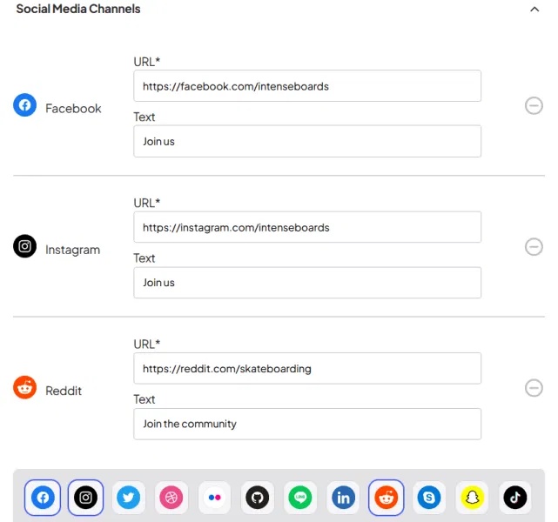The width and height of the screenshot is (558, 522).
Task: Toggle the selected Facebook channel icon
Action: click(x=43, y=498)
